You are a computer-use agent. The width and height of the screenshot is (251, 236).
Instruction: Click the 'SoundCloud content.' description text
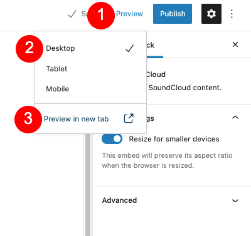tap(184, 88)
